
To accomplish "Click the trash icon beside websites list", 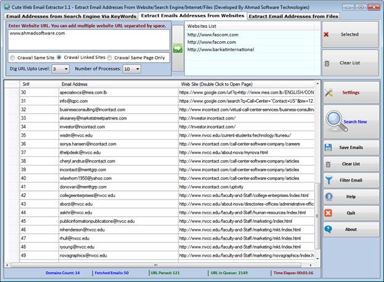I will [x=327, y=63].
